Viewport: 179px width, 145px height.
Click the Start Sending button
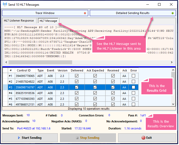(x=30, y=138)
